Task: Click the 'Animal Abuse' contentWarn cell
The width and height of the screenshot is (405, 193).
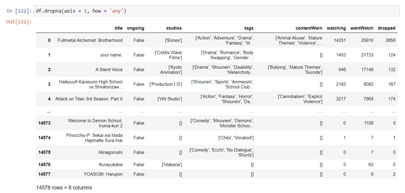Action: click(x=299, y=40)
